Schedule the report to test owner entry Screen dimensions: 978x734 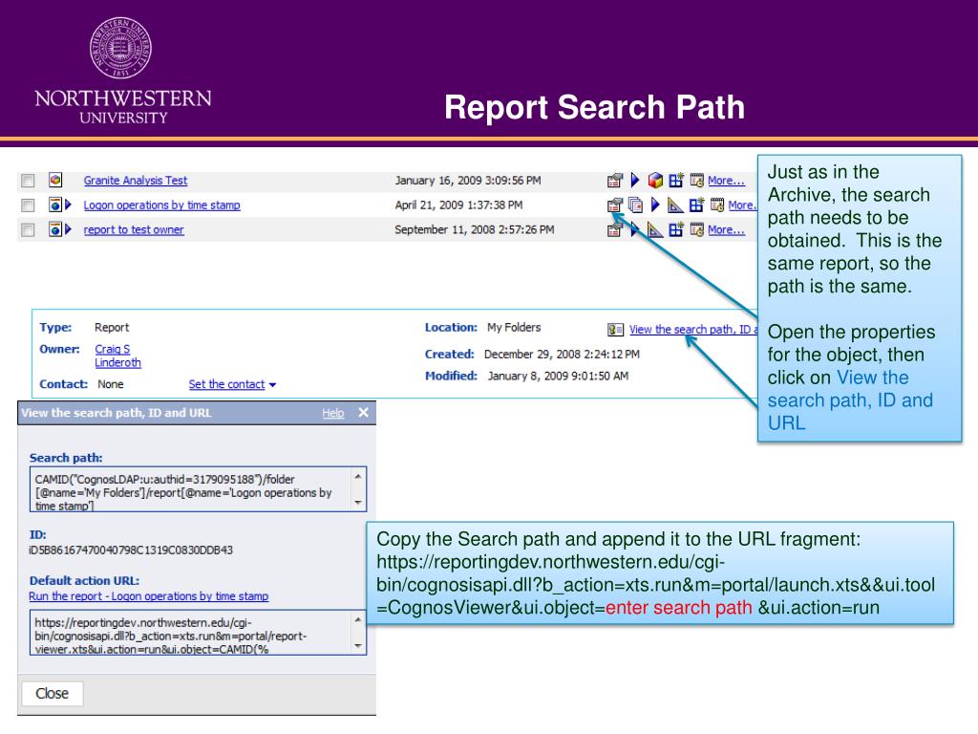[696, 229]
